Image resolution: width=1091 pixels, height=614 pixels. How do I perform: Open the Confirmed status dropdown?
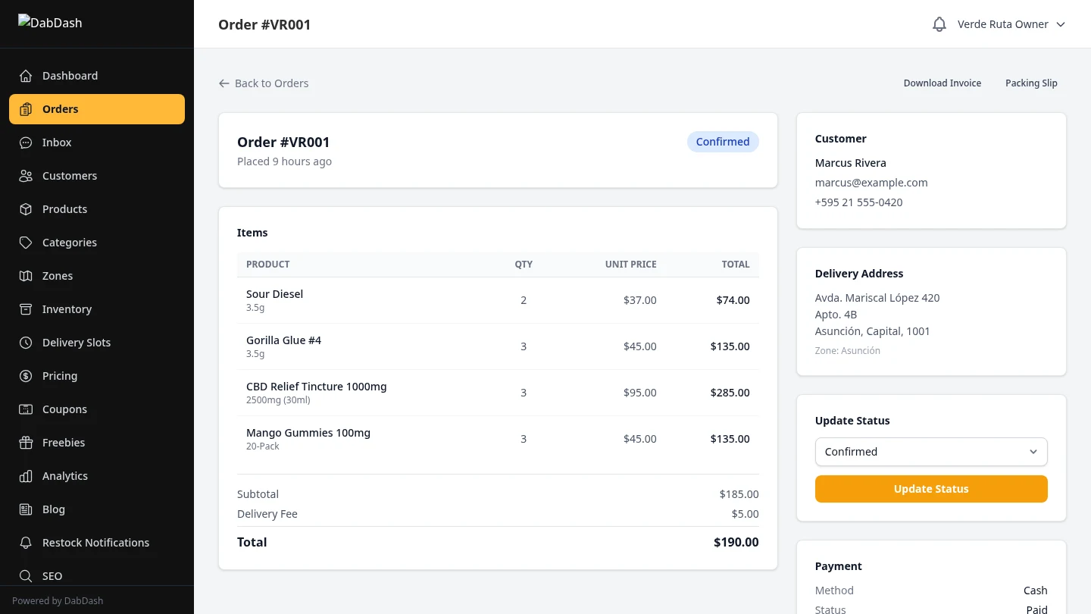930,452
